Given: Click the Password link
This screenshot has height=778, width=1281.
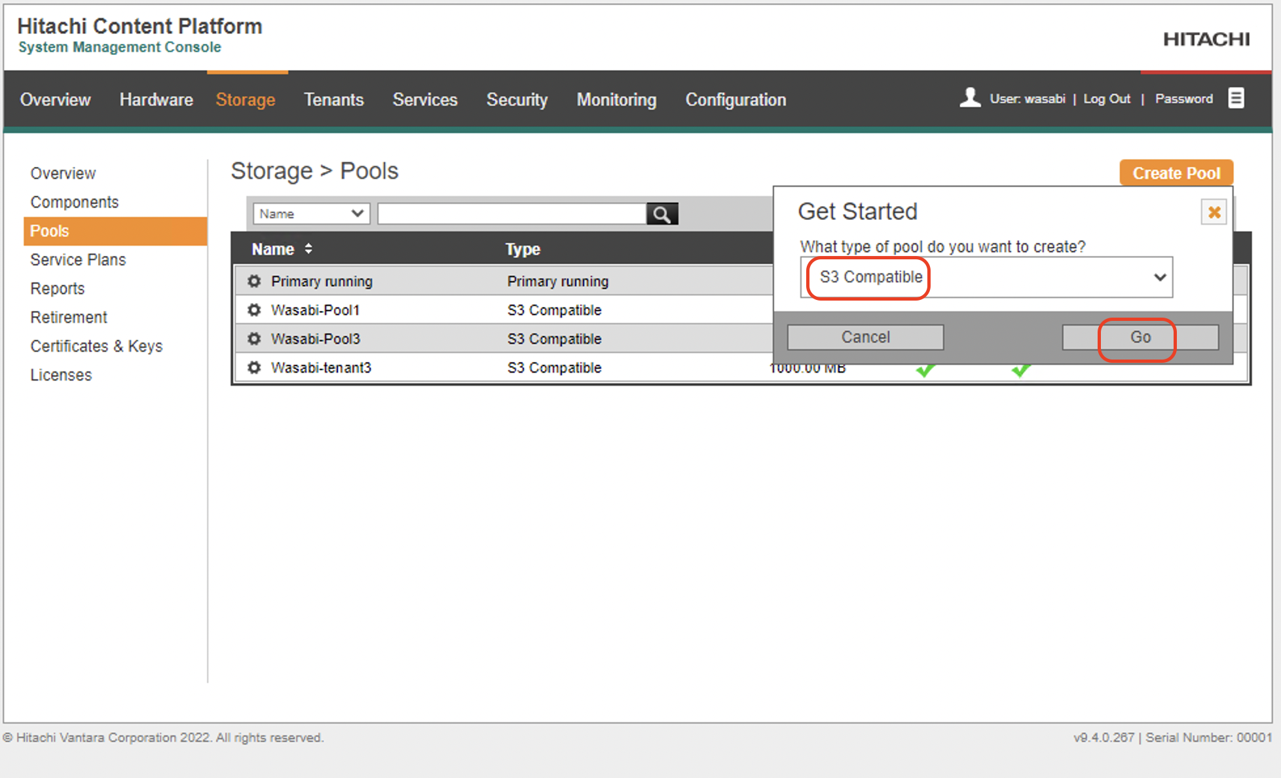Looking at the screenshot, I should coord(1183,99).
